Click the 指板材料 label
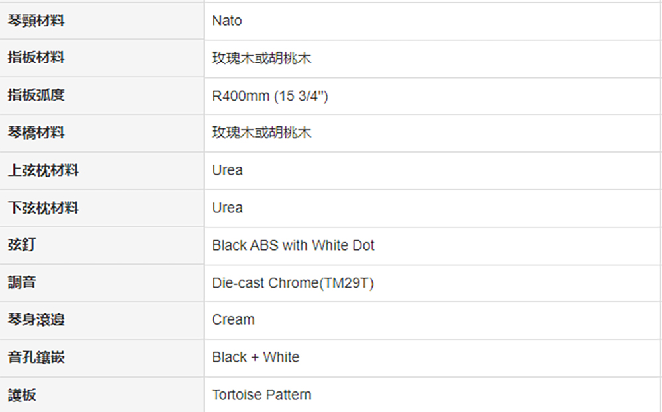The width and height of the screenshot is (662, 412). click(x=36, y=58)
